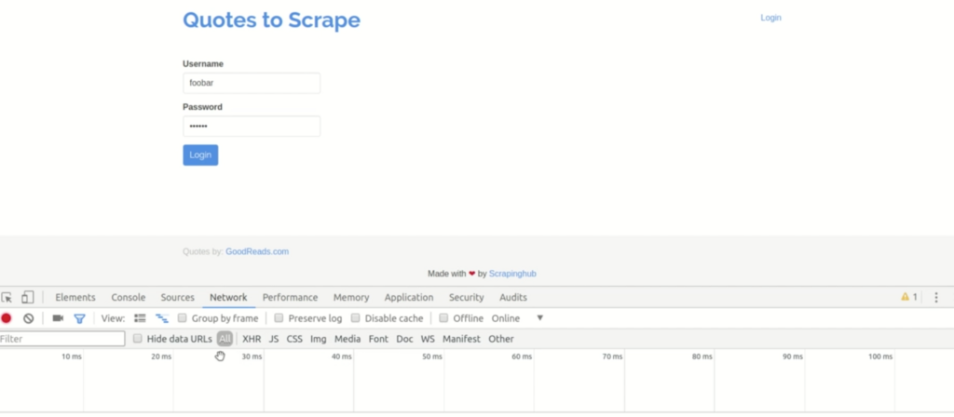Filter requests by Other
This screenshot has height=417, width=954.
click(x=500, y=339)
